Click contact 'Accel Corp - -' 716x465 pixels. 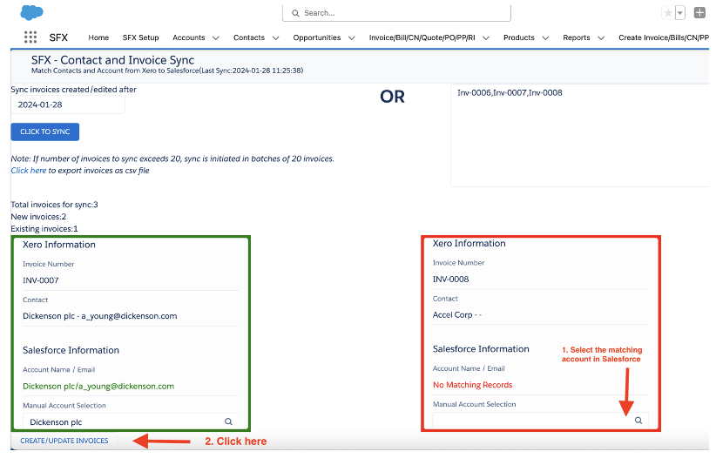[x=456, y=315]
